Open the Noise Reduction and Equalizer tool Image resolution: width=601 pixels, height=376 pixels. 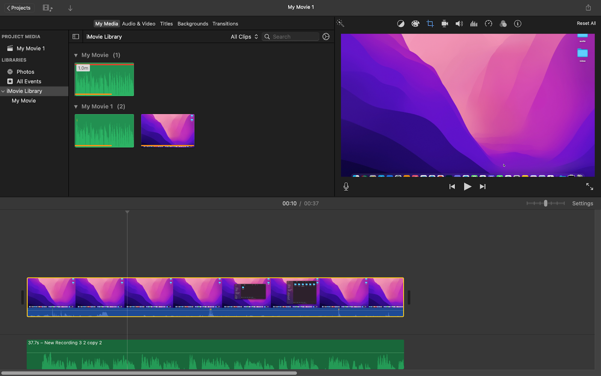click(474, 24)
